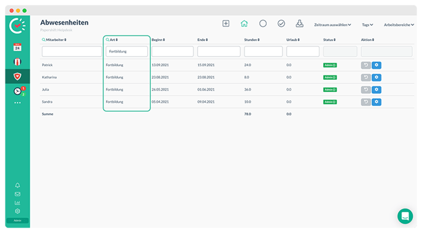The height and width of the screenshot is (233, 422).
Task: Open the gear settings in Julia's row
Action: coord(376,90)
